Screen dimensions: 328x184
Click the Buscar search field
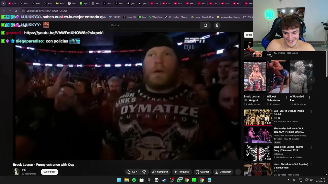coord(155,25)
